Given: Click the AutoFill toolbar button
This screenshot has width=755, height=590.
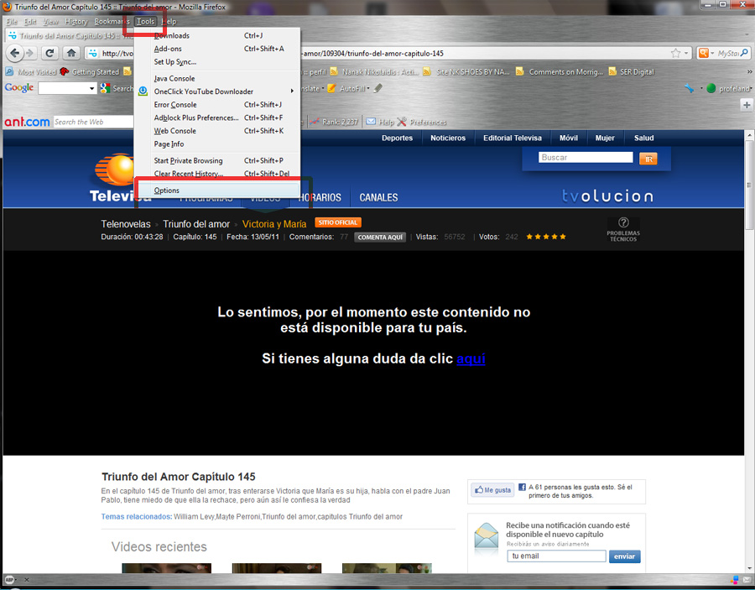Looking at the screenshot, I should click(x=348, y=89).
